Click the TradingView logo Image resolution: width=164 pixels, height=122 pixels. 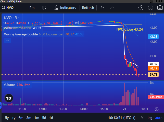(9, 98)
